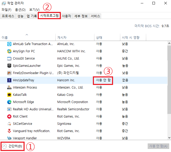Click the Task Manager title bar icon

(x=4, y=3)
